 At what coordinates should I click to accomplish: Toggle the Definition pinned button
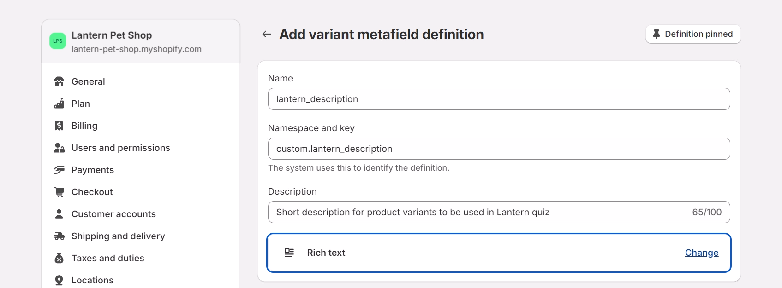click(693, 34)
